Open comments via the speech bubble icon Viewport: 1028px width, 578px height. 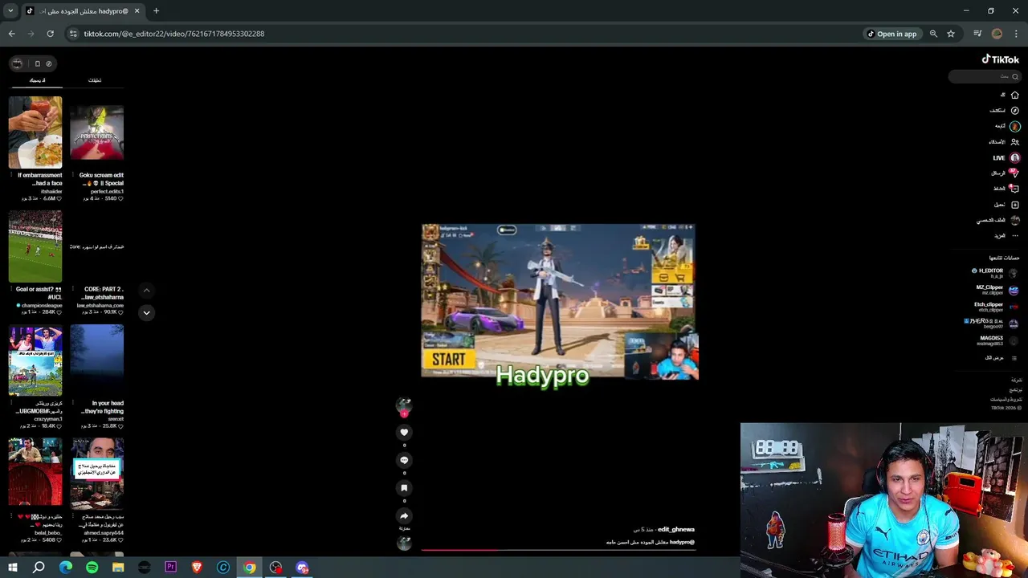click(404, 460)
